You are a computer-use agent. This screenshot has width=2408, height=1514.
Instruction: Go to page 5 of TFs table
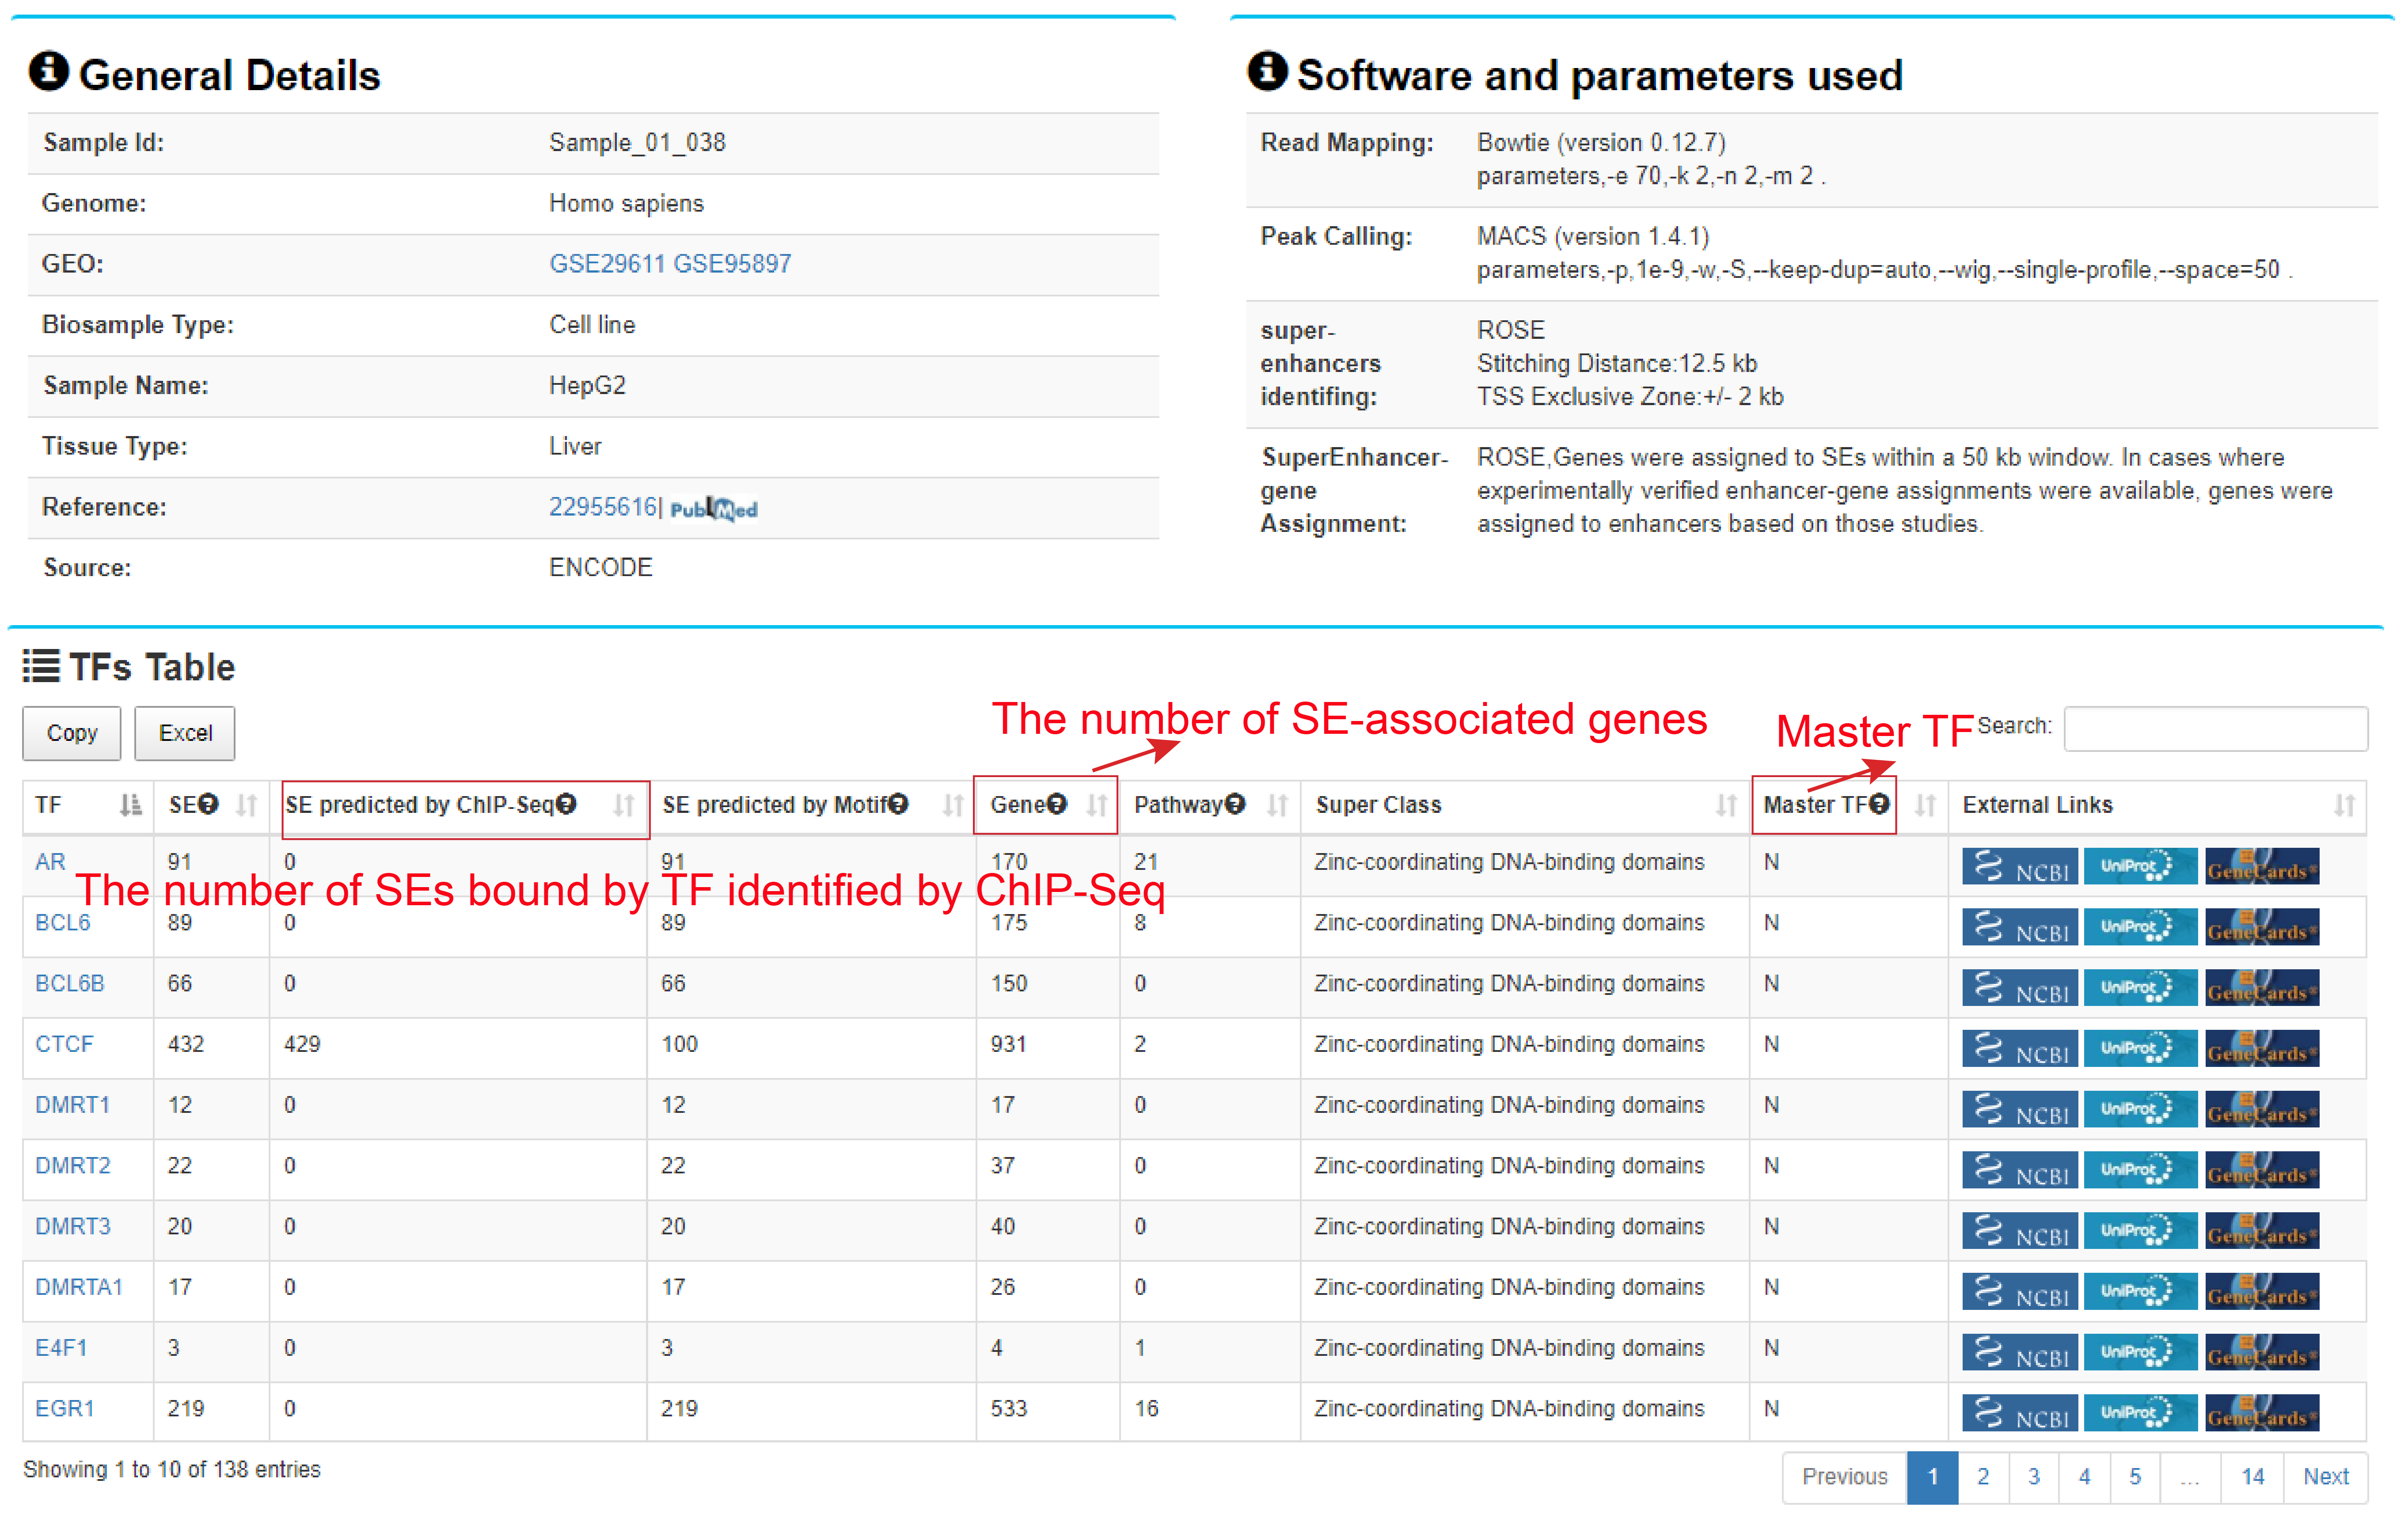(2135, 1477)
